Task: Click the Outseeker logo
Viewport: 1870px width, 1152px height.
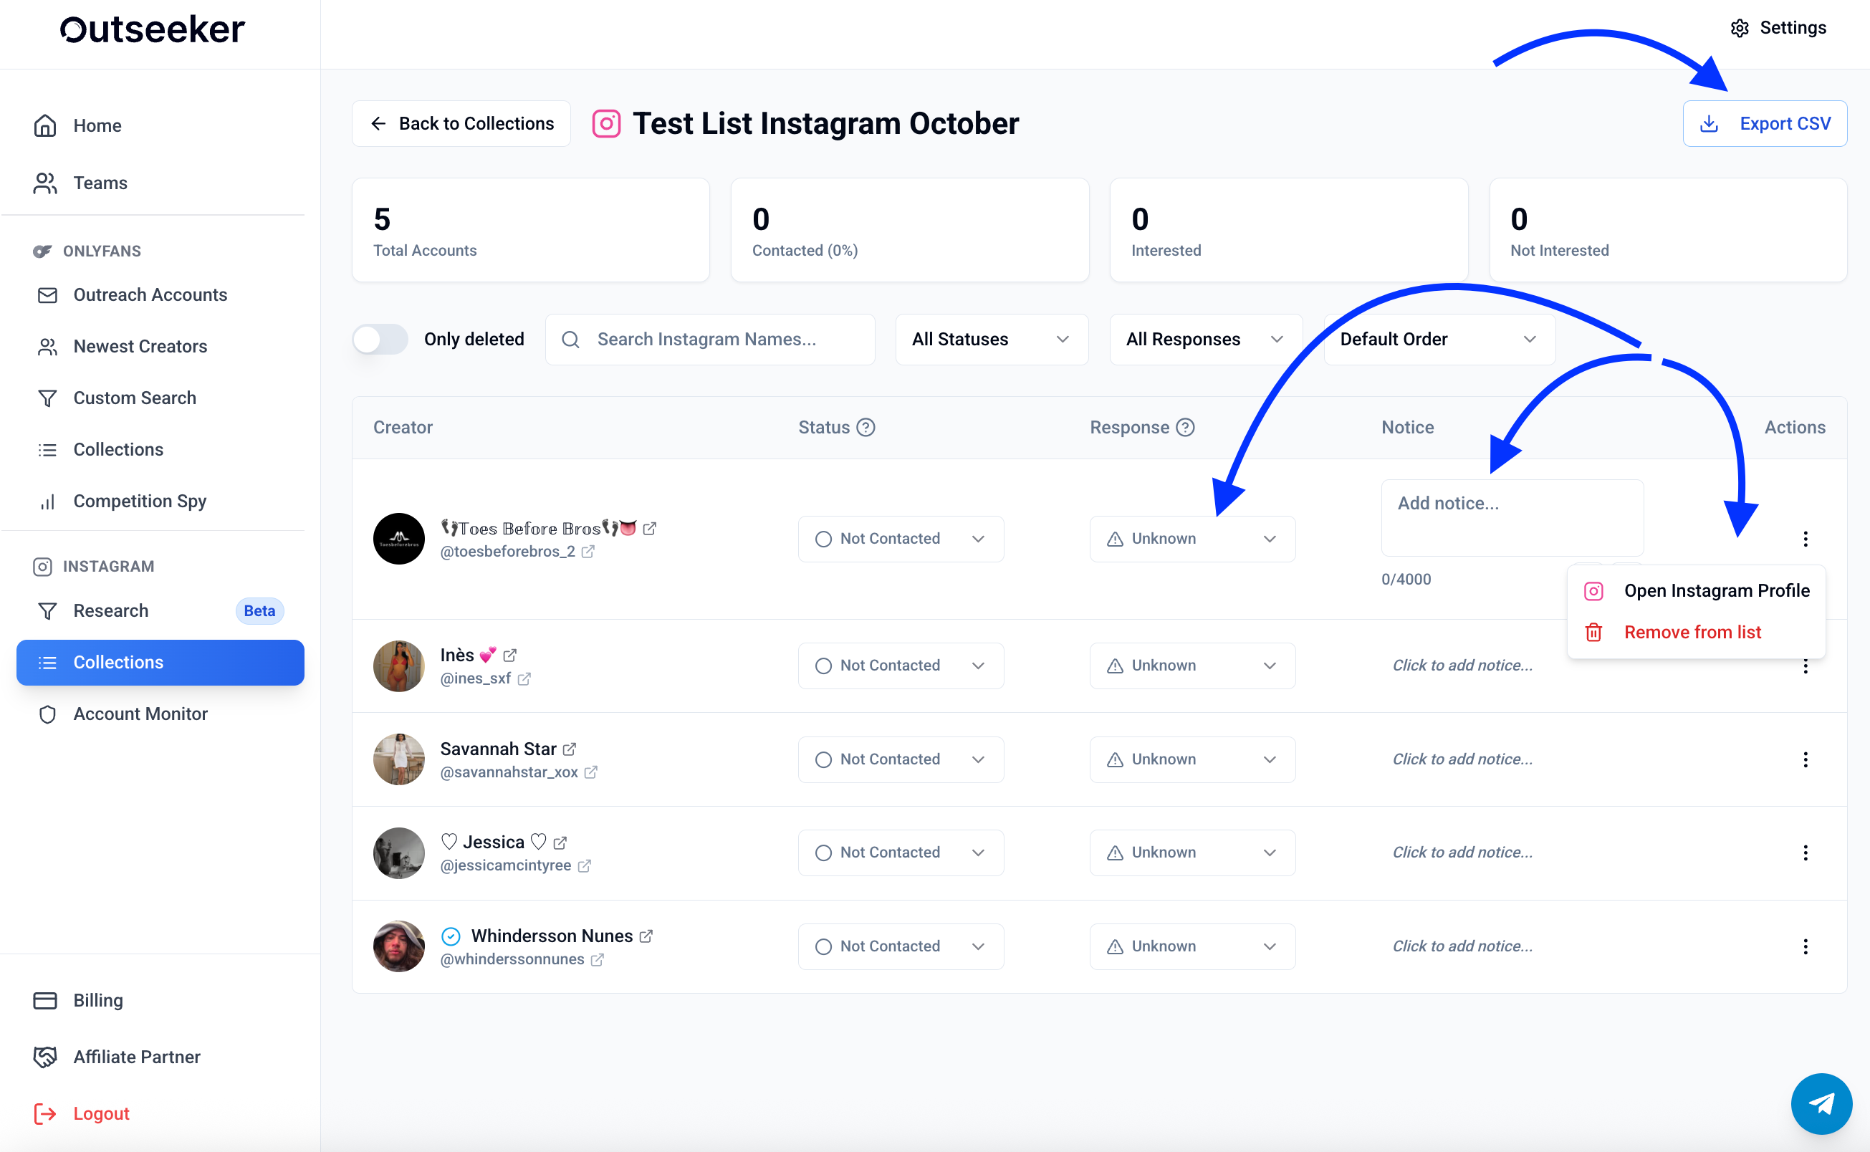Action: pos(153,29)
